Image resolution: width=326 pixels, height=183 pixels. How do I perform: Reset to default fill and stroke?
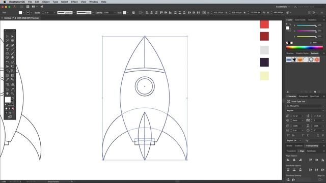coord(6,104)
